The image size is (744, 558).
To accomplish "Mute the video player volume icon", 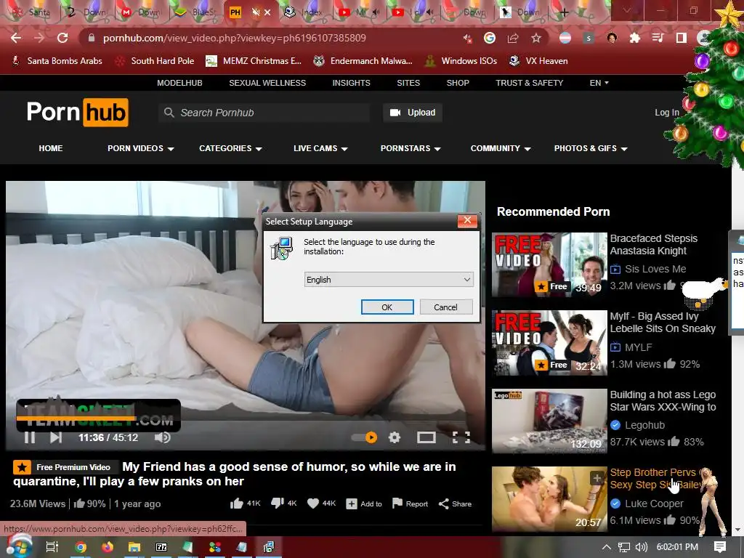I will click(162, 437).
